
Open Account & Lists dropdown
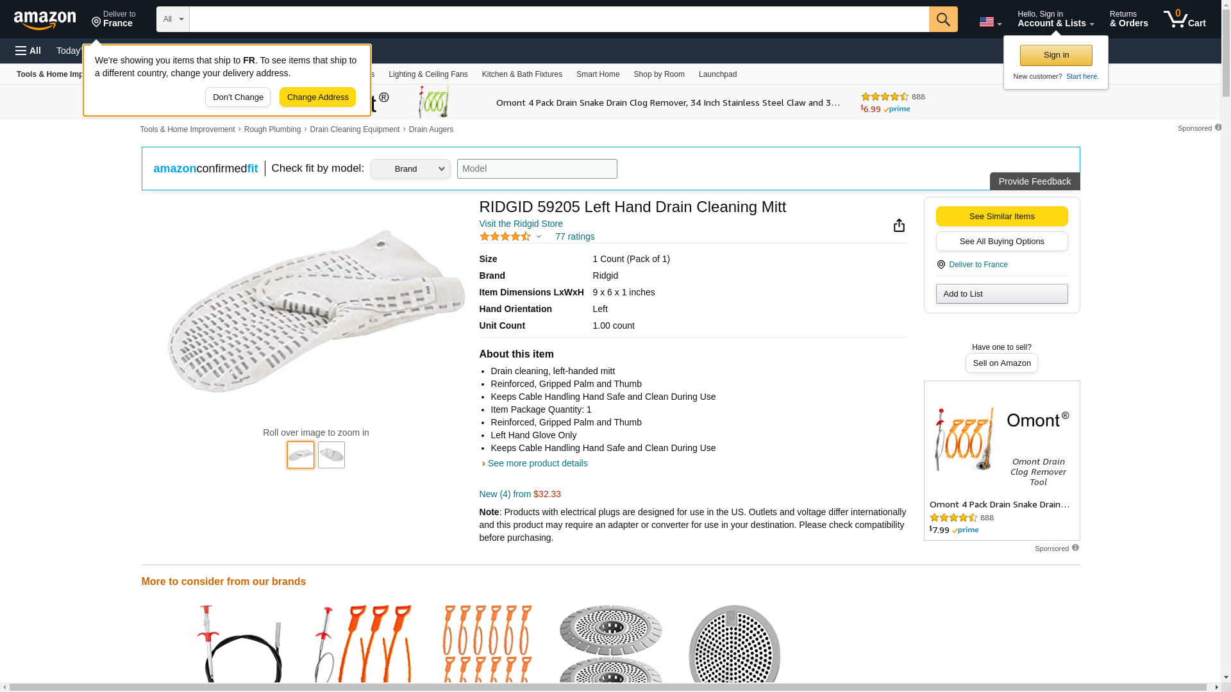click(x=1055, y=19)
